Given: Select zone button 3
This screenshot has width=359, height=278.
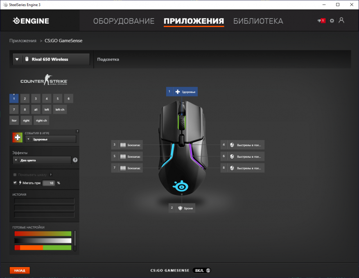Looking at the screenshot, I should [36, 99].
